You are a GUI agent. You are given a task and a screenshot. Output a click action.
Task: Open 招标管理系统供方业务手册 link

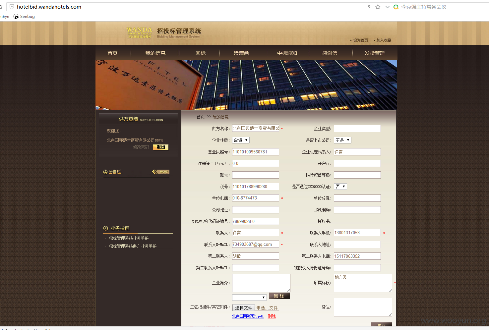click(133, 246)
